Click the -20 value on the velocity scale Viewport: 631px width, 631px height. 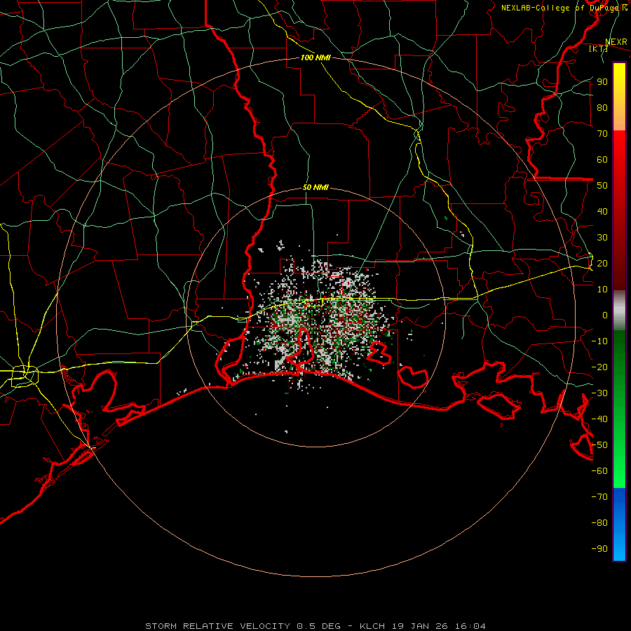[x=599, y=367]
